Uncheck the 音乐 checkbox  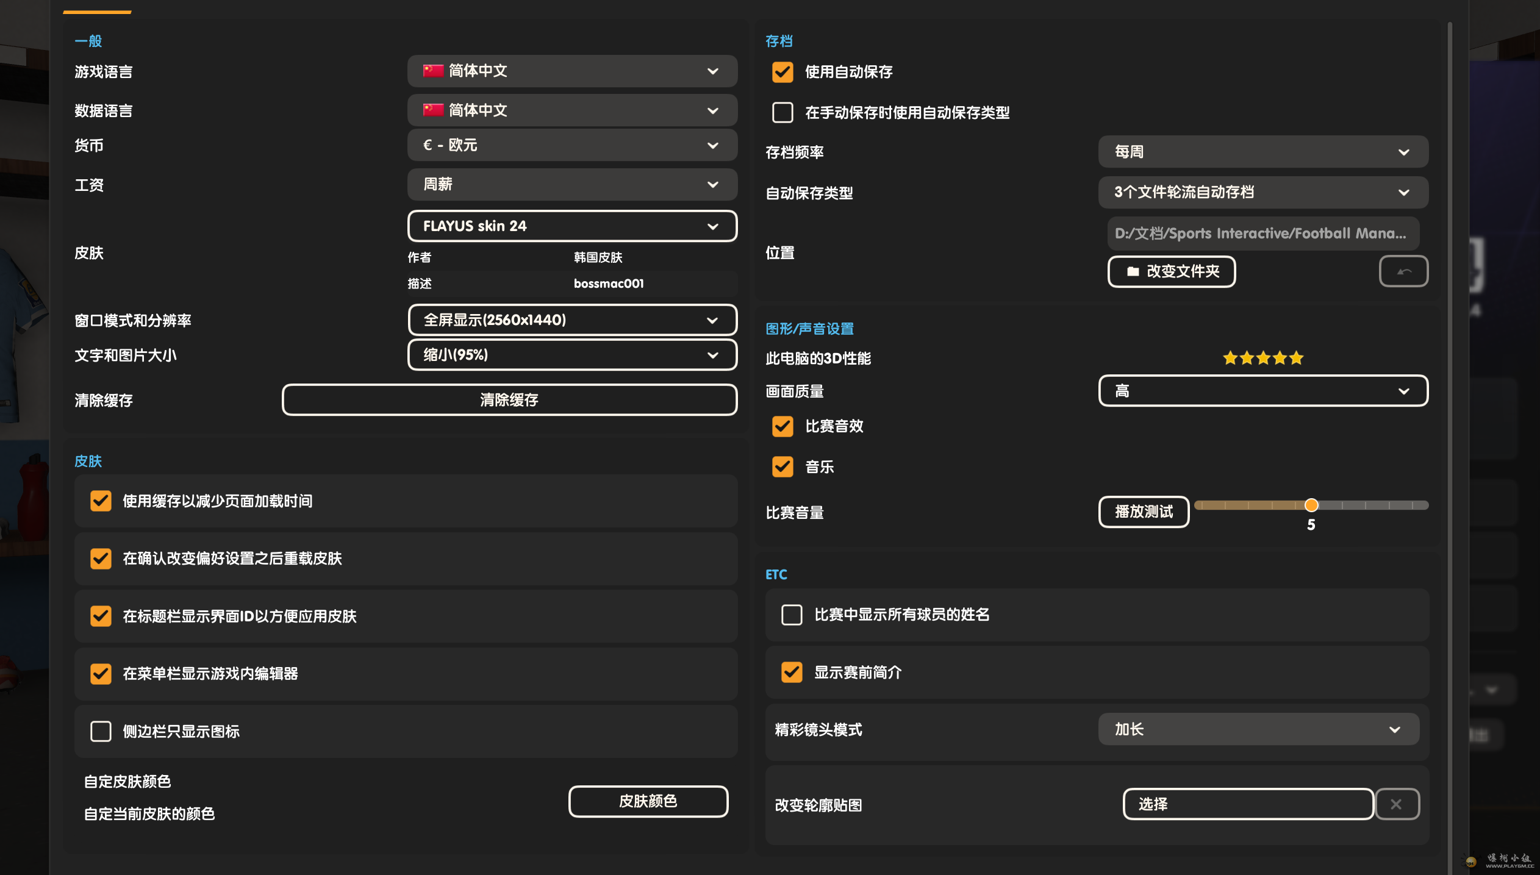pyautogui.click(x=783, y=467)
